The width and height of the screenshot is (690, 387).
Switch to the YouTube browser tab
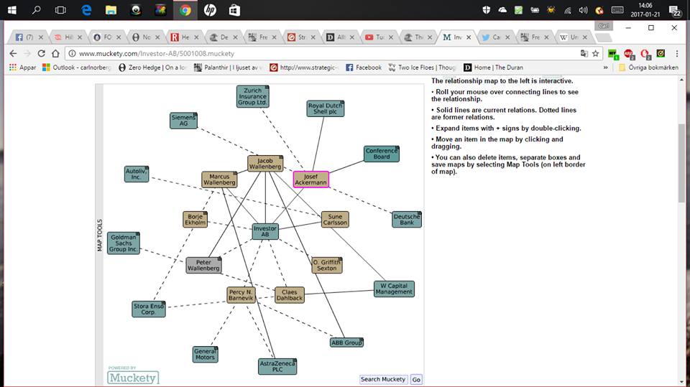tap(378, 37)
